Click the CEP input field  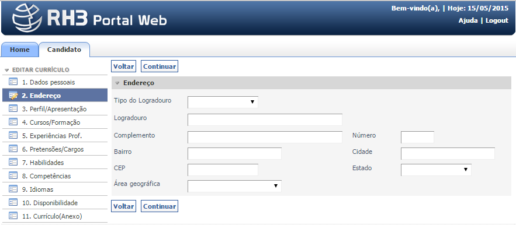223,170
